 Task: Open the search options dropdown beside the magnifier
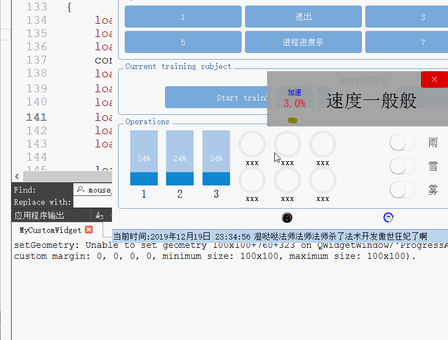click(84, 191)
